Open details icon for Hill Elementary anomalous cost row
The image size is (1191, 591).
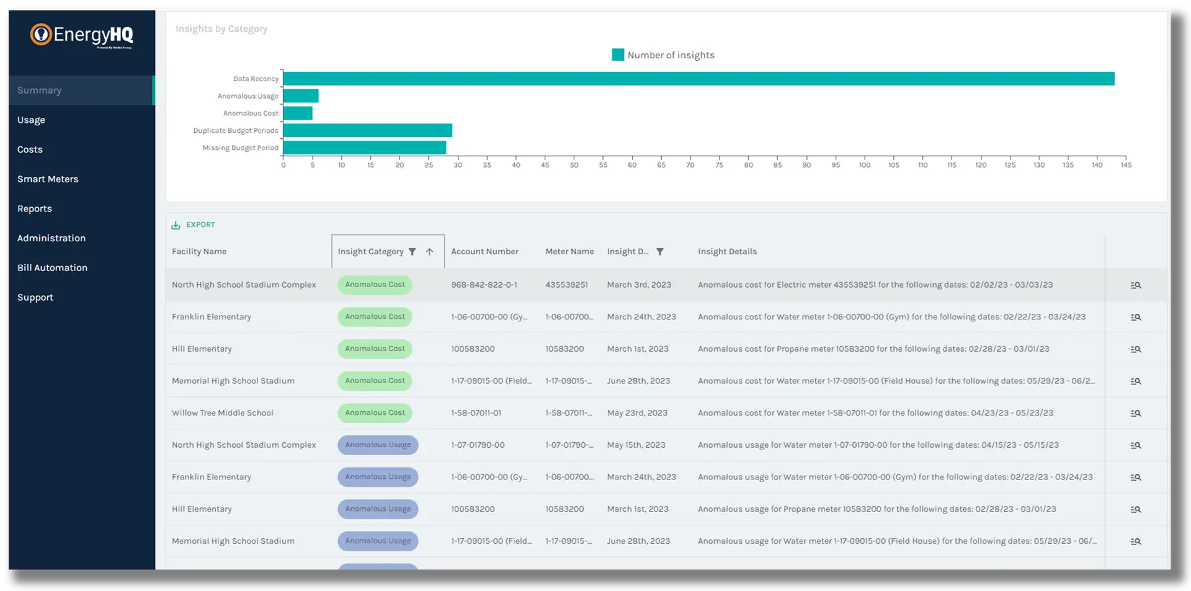1135,349
